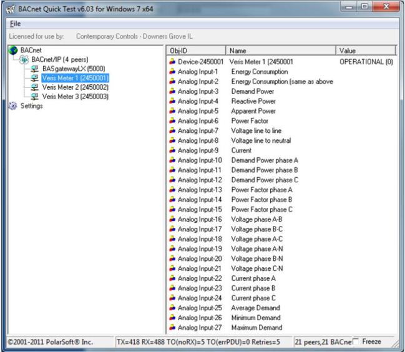405x352 pixels.
Task: Select Analog Input-4 object ID
Action: (198, 101)
